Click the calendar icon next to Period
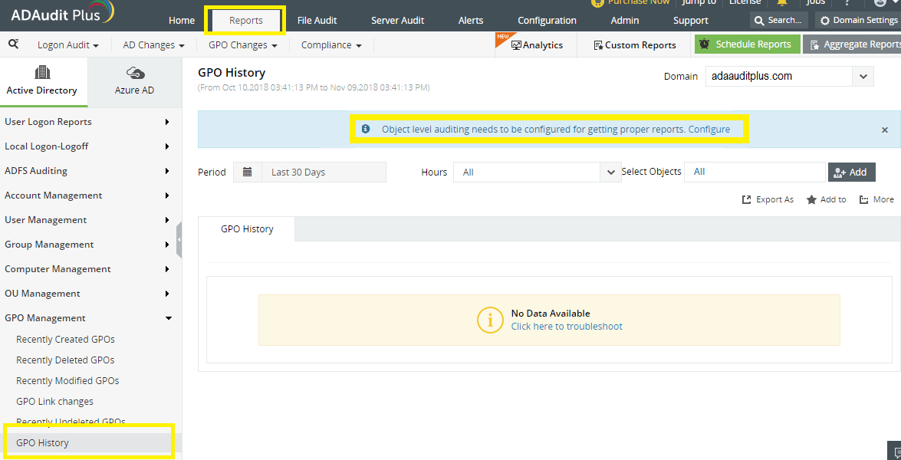 click(247, 172)
